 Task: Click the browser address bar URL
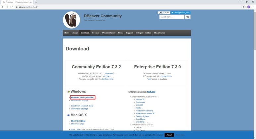coord(28,7)
